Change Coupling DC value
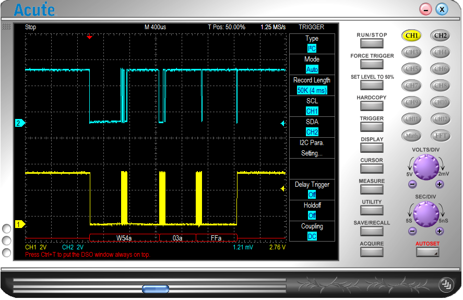The width and height of the screenshot is (463, 300). click(x=312, y=236)
